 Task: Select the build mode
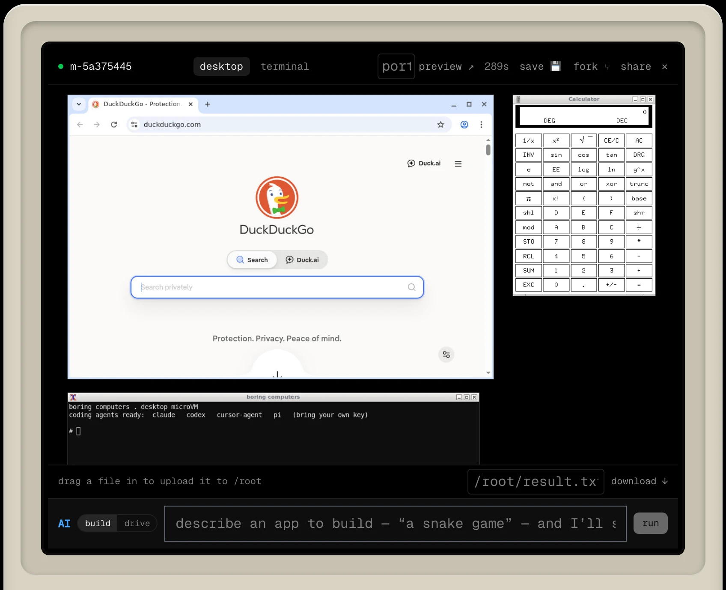[98, 523]
